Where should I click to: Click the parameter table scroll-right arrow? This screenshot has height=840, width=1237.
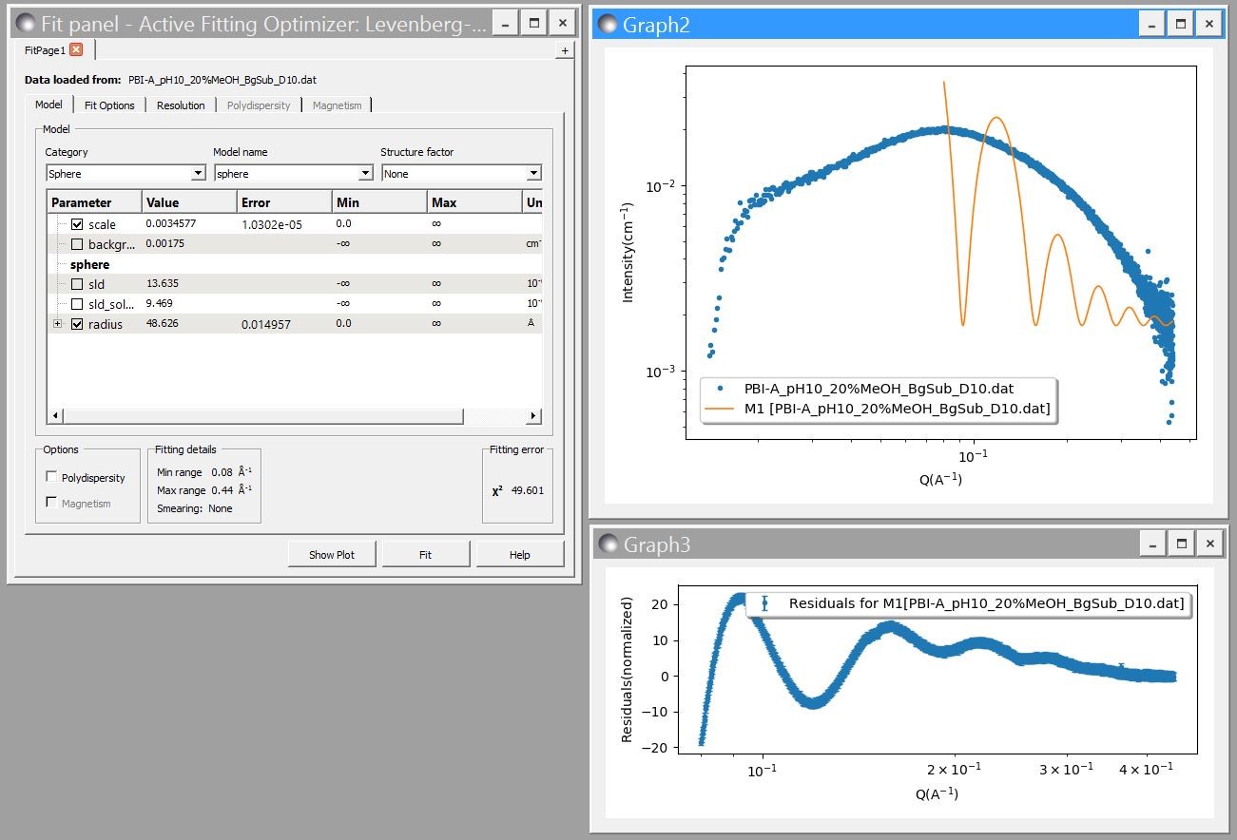pyautogui.click(x=533, y=416)
